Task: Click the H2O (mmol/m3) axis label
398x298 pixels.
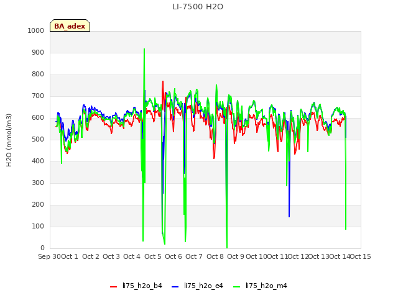Action: tap(9, 140)
